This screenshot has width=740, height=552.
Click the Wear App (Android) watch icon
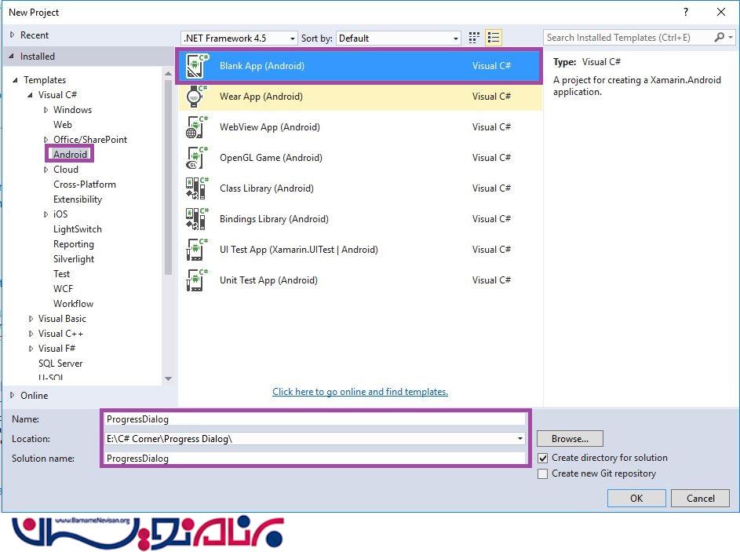coord(196,97)
